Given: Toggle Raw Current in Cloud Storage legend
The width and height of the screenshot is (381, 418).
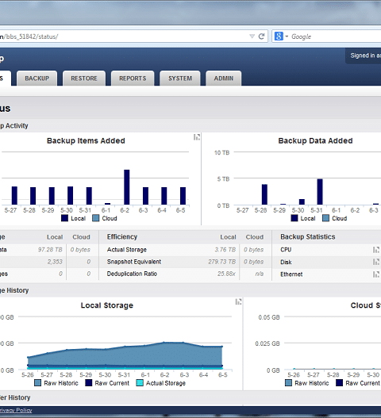Looking at the screenshot, I should [358, 383].
